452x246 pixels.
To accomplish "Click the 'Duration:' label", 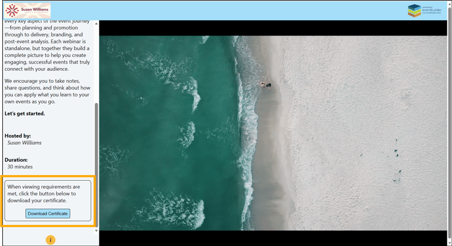I will click(16, 160).
